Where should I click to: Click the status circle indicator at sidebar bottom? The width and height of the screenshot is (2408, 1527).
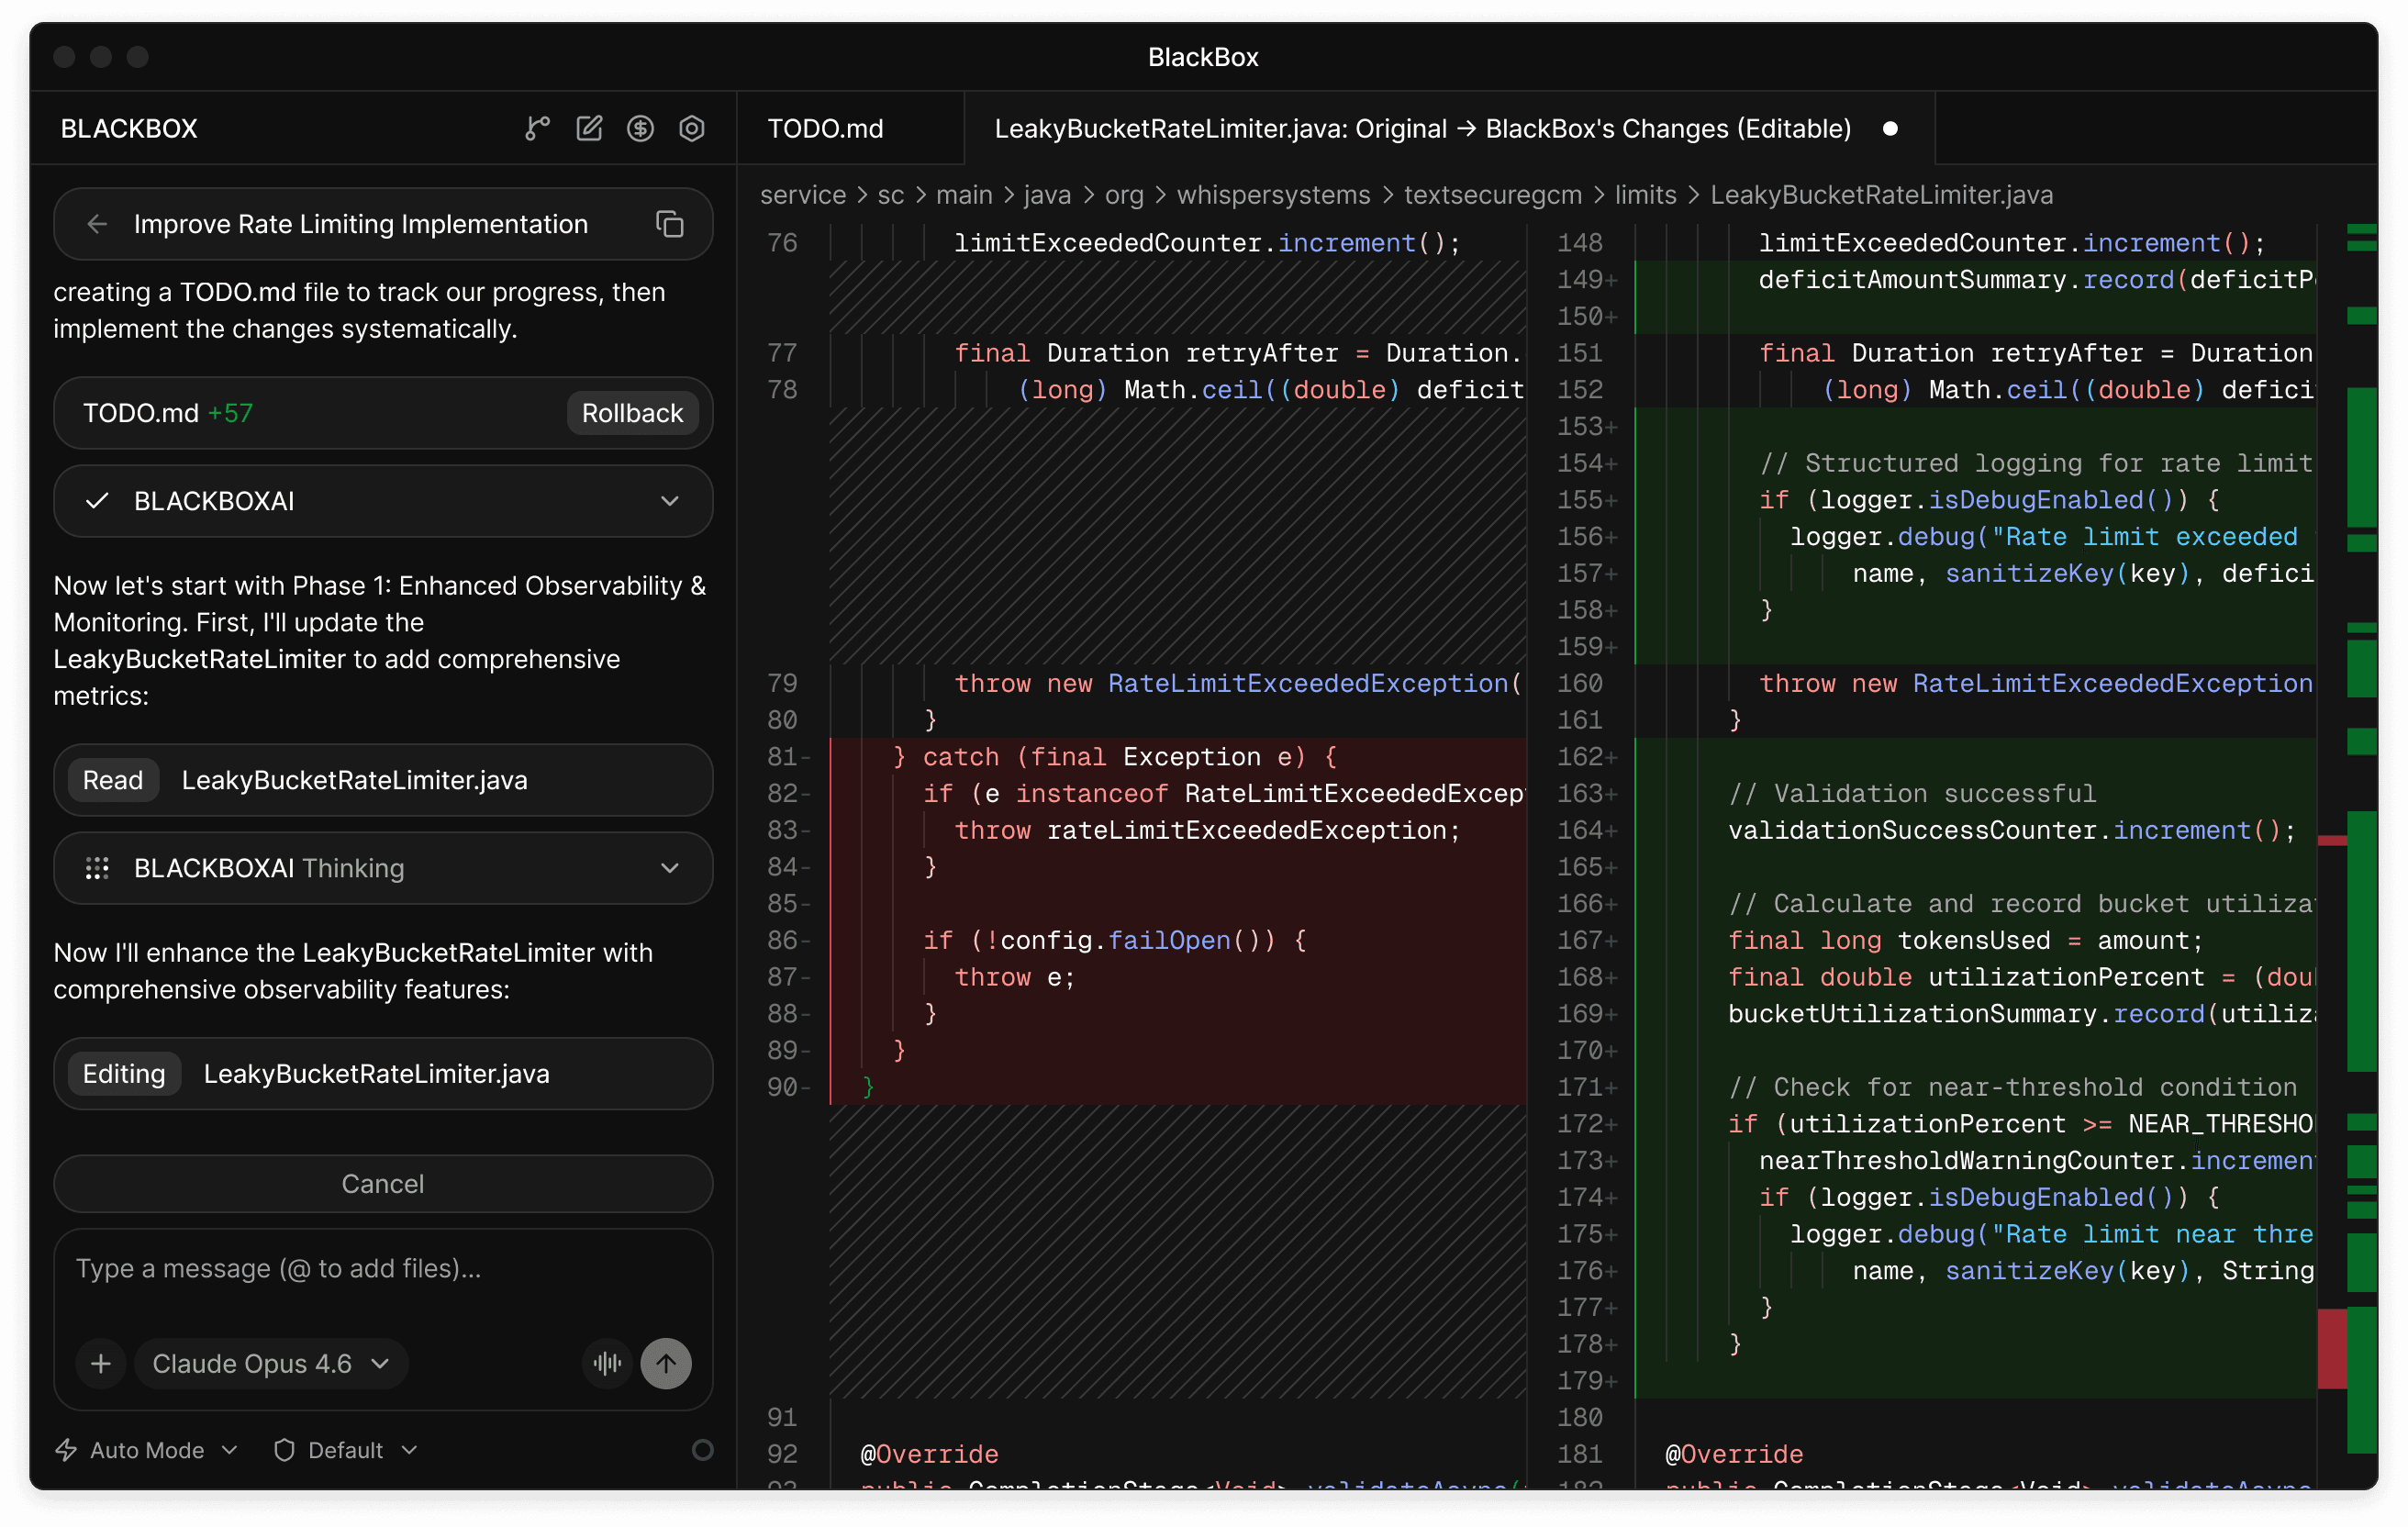pyautogui.click(x=703, y=1450)
